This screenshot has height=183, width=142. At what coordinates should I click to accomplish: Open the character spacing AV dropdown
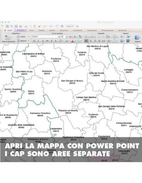(x=61, y=41)
